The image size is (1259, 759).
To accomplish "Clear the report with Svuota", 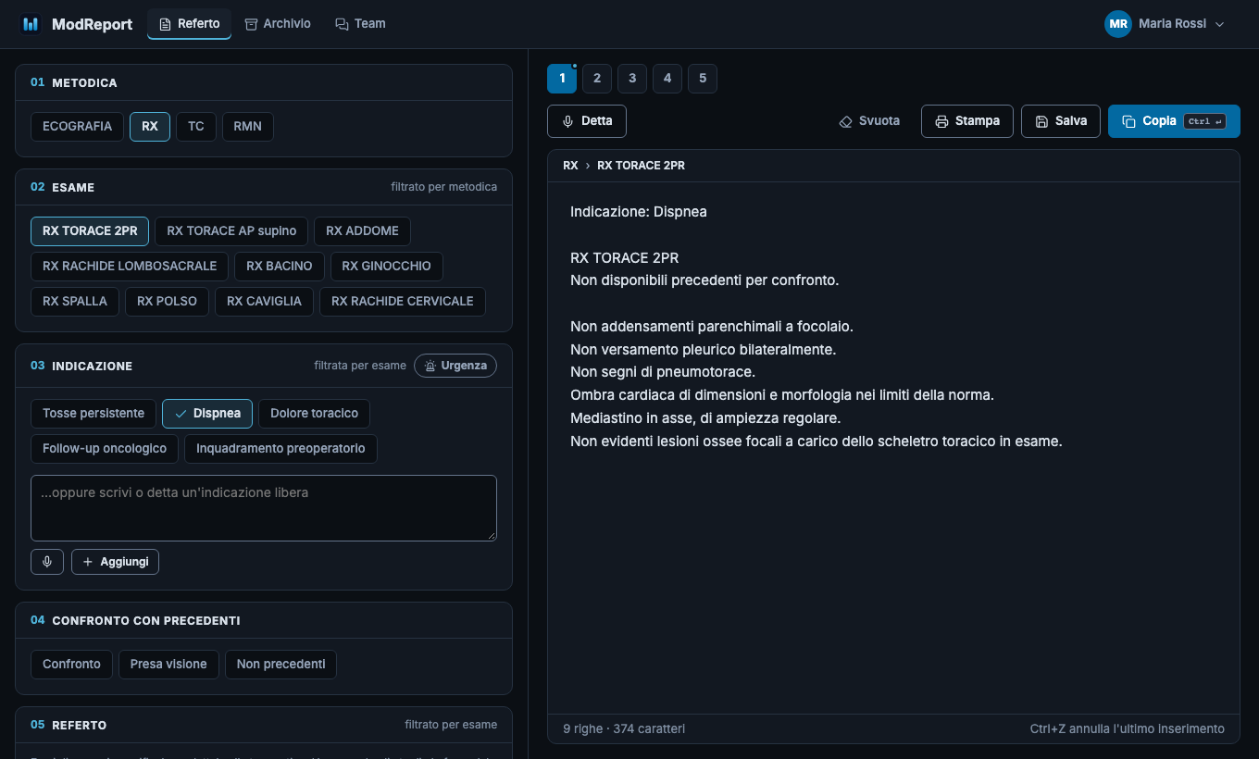I will pos(869,121).
